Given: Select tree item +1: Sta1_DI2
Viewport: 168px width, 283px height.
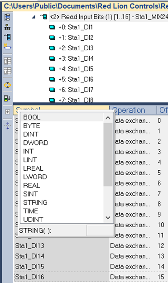Looking at the screenshot, I should click(76, 38).
